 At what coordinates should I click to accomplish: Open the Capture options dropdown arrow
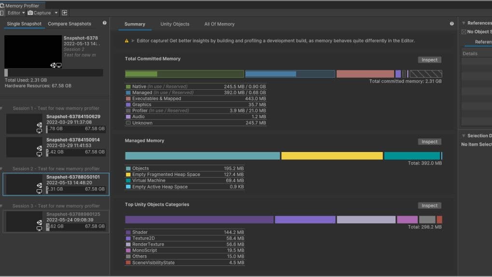(x=56, y=13)
